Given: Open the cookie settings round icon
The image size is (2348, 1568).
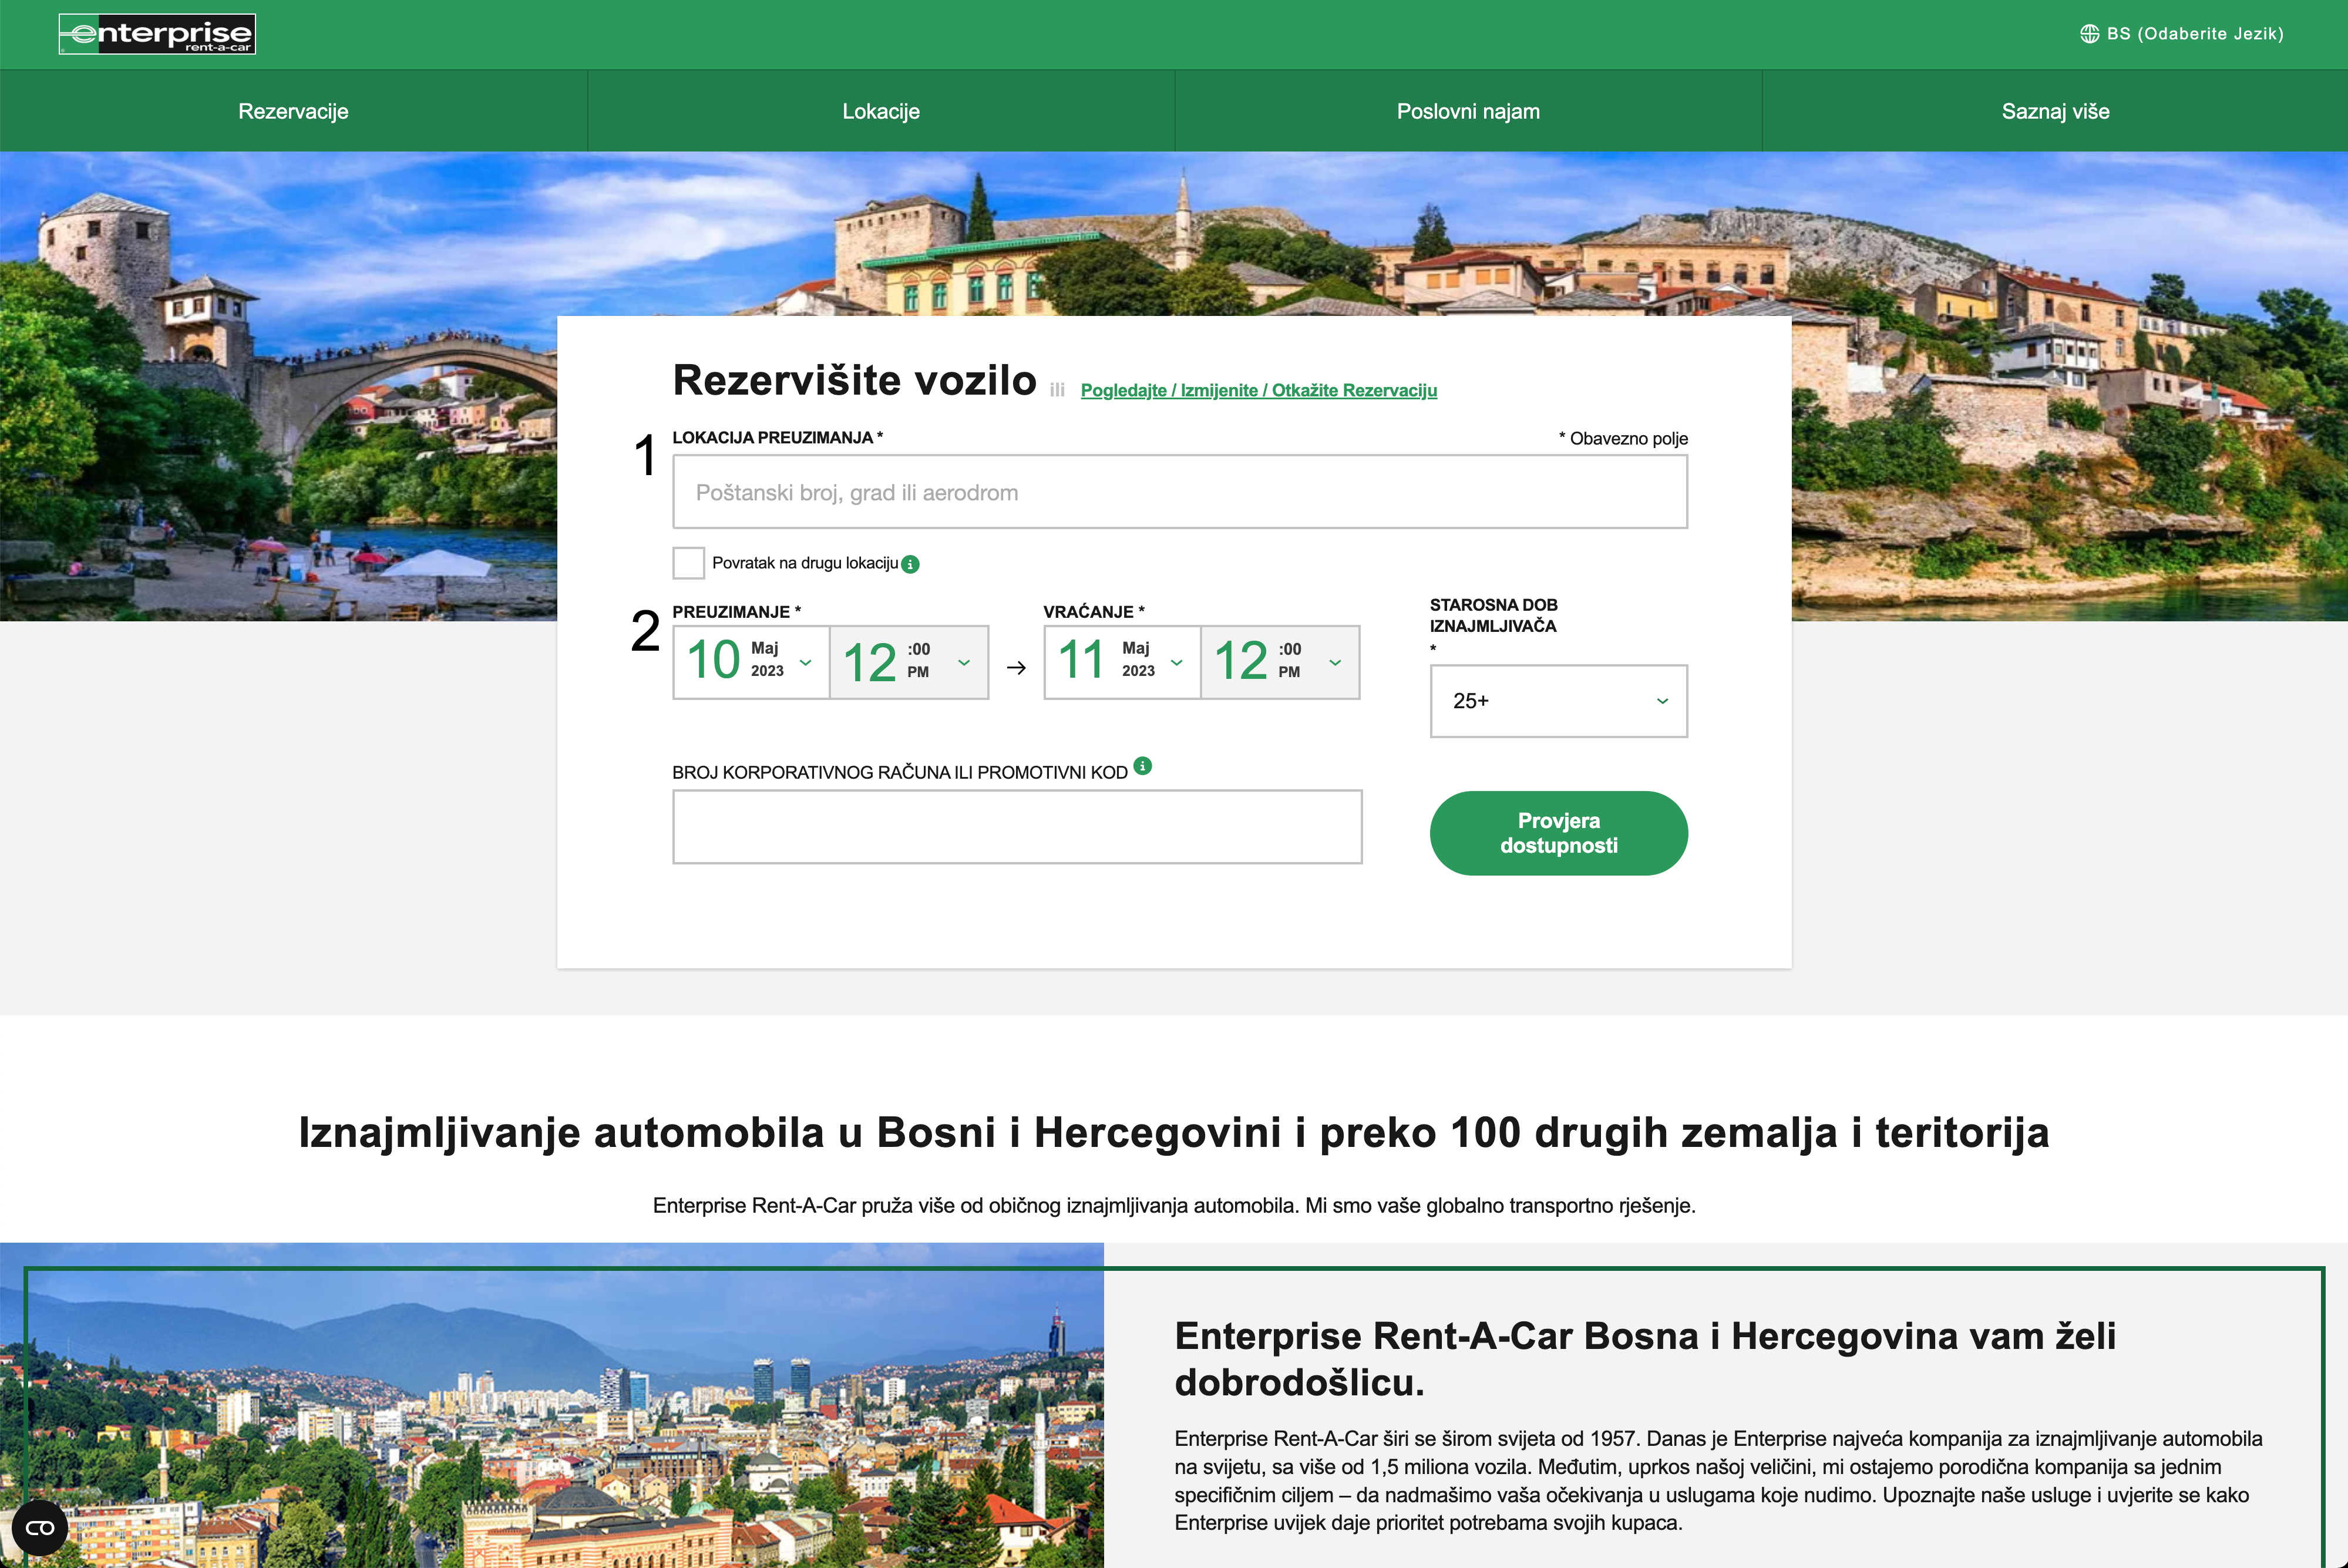Looking at the screenshot, I should coord(40,1527).
